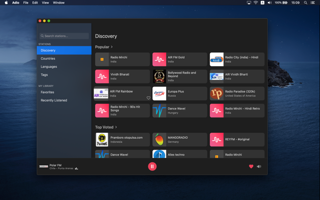The width and height of the screenshot is (320, 200).
Task: Play Europa Plus Russia station
Action: pyautogui.click(x=180, y=94)
